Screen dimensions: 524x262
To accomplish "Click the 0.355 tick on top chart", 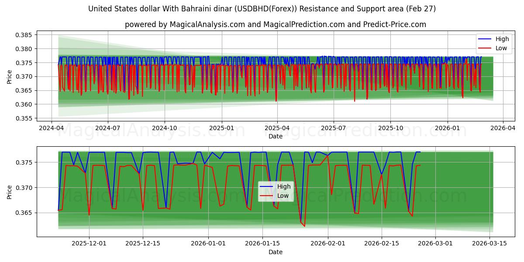I will pos(24,118).
